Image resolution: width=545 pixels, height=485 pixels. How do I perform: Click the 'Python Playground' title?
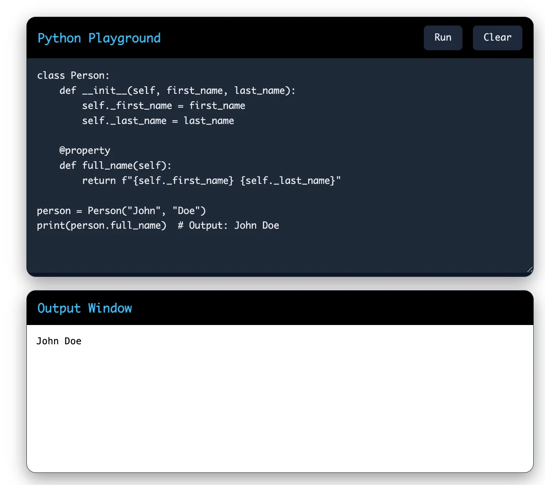pos(99,38)
